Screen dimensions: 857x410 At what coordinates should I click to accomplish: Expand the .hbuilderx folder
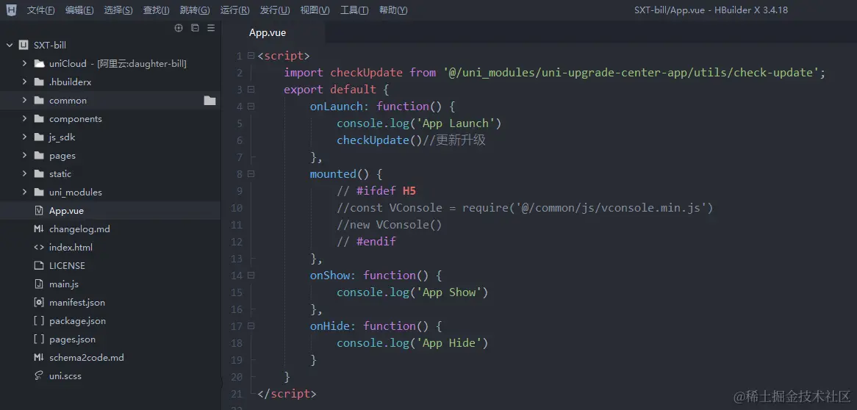tap(24, 82)
